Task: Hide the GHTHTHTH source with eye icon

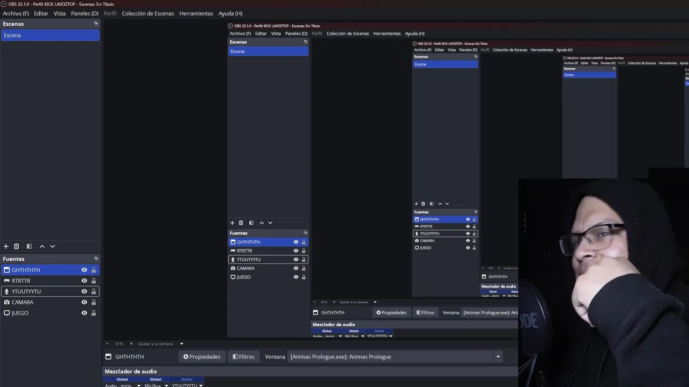Action: point(84,270)
